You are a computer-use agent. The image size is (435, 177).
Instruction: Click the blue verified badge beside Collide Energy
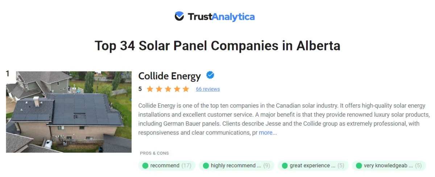(x=210, y=75)
